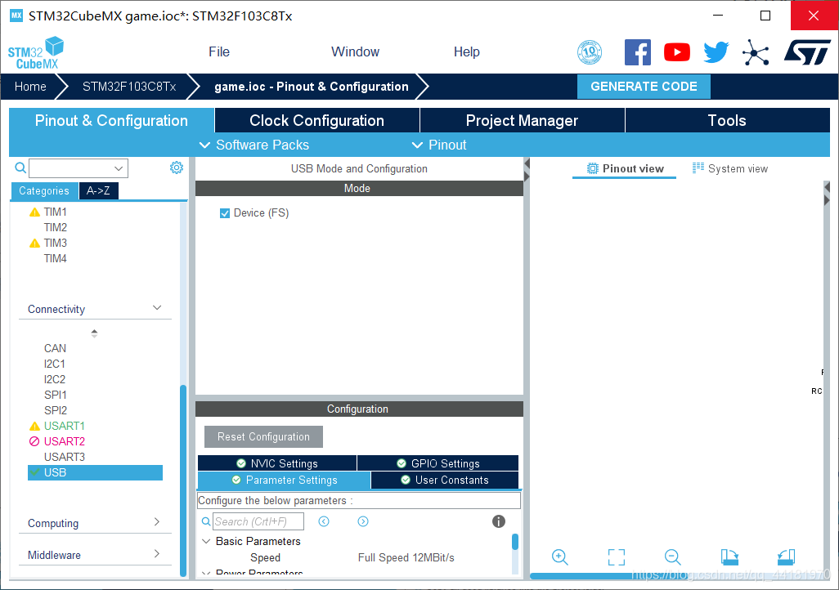Image resolution: width=839 pixels, height=590 pixels.
Task: Open the Window menu
Action: [355, 51]
